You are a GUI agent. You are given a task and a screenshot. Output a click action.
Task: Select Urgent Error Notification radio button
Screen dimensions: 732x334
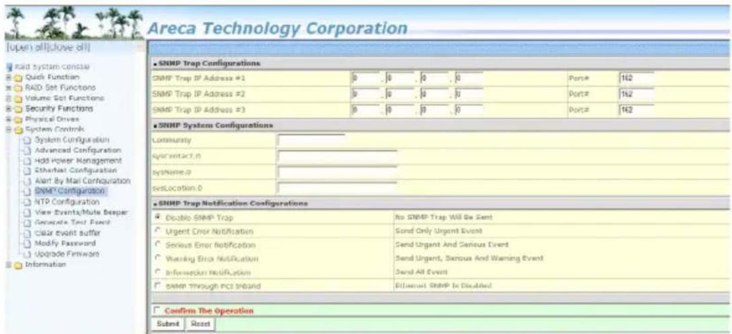click(x=157, y=231)
